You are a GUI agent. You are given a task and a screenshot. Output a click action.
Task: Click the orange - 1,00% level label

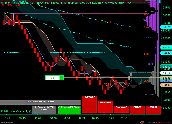coord(146,54)
